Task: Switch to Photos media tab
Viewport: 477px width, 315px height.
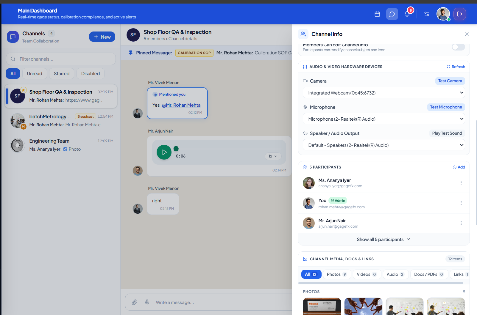Action: pos(337,274)
